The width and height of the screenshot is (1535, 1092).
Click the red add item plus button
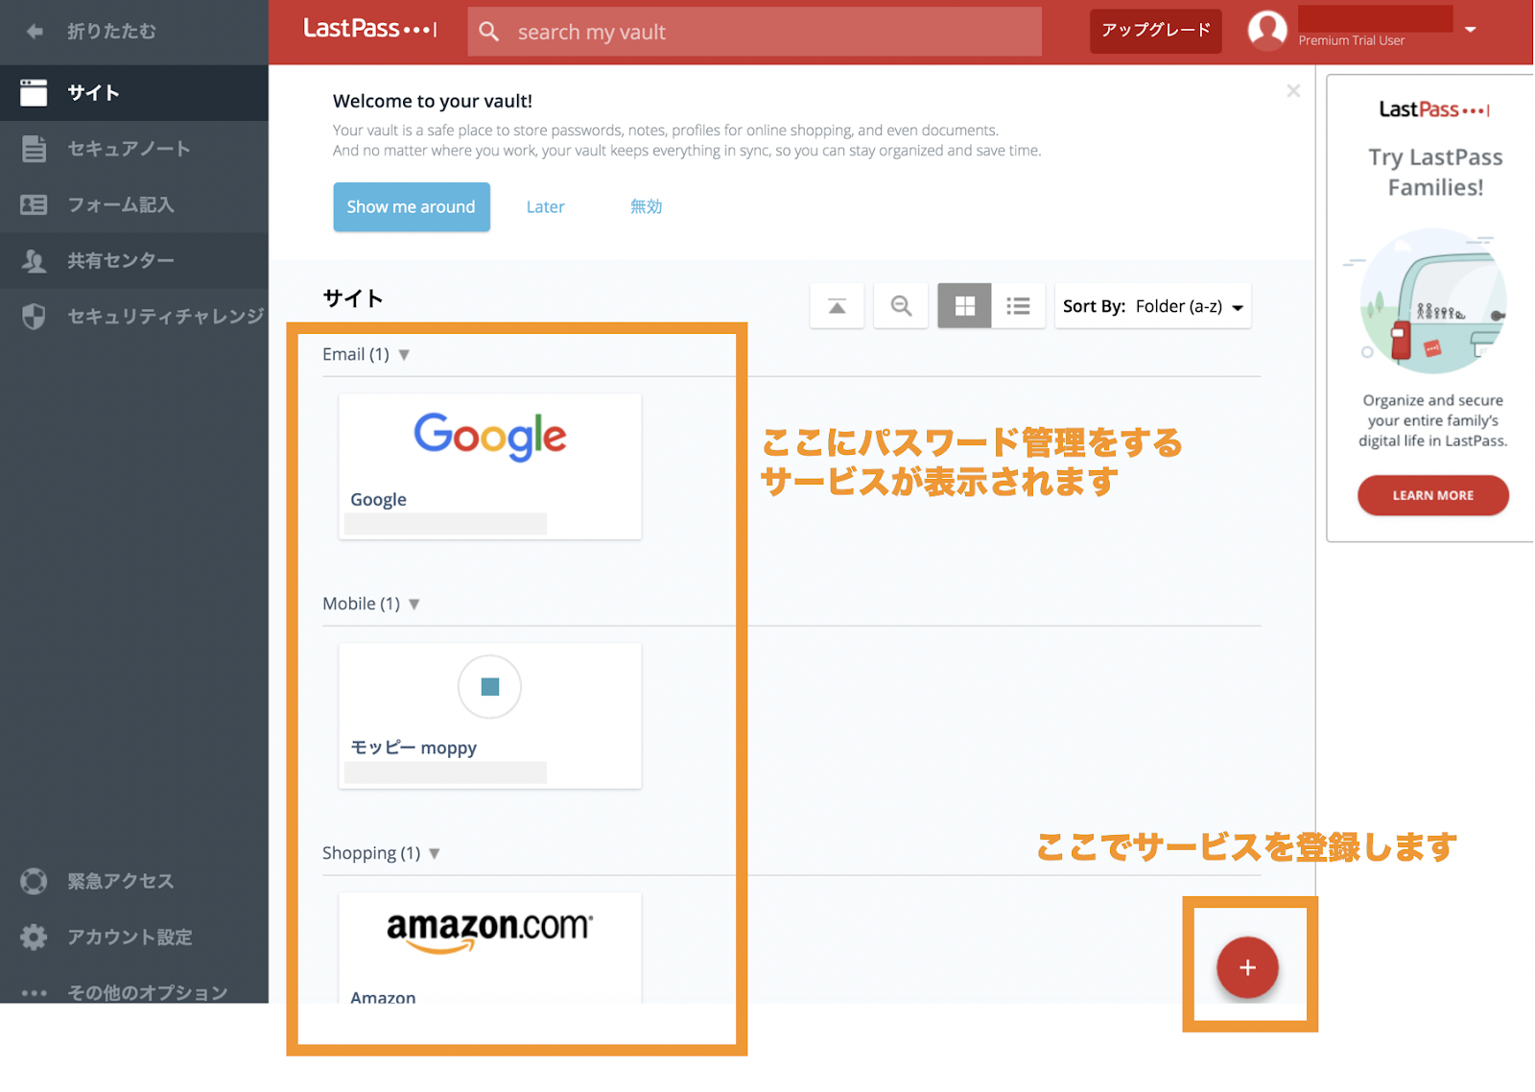point(1247,967)
